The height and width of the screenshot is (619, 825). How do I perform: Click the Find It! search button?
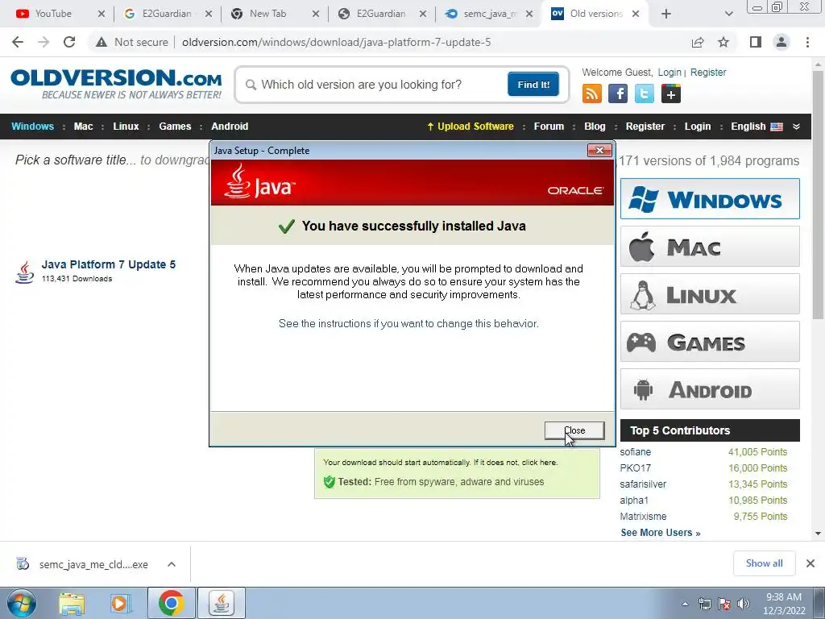point(533,84)
